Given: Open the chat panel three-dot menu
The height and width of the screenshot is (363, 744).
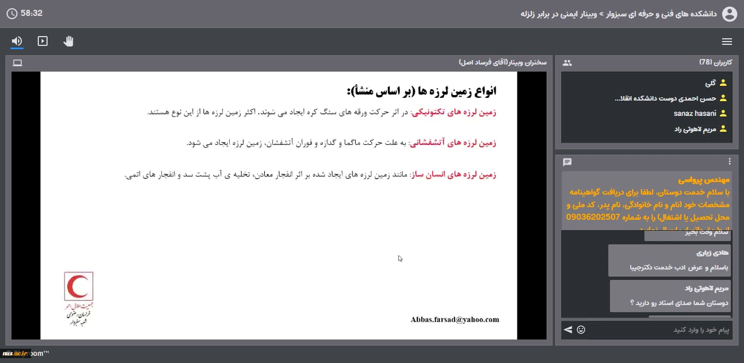Looking at the screenshot, I should 729,162.
